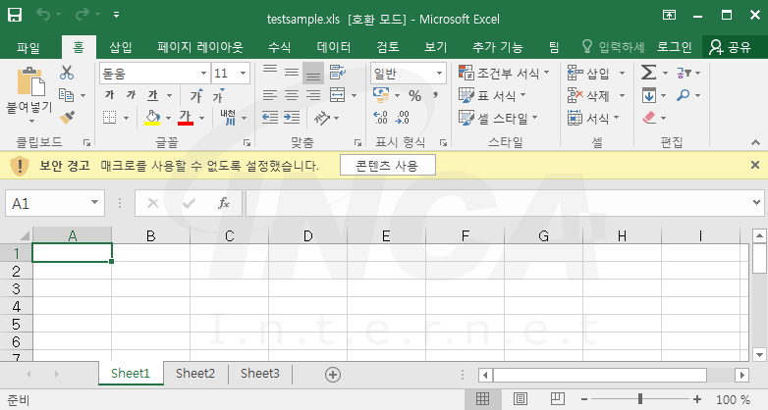Open 표 서식 table format menu

[x=492, y=95]
